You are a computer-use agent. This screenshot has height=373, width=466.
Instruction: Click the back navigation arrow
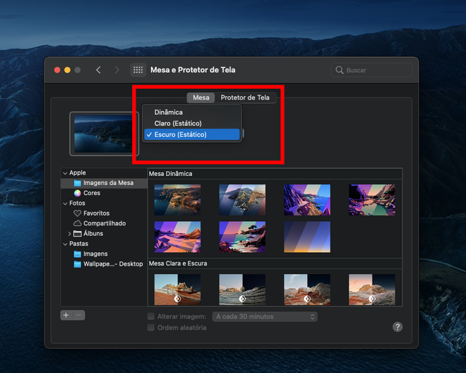tap(98, 70)
